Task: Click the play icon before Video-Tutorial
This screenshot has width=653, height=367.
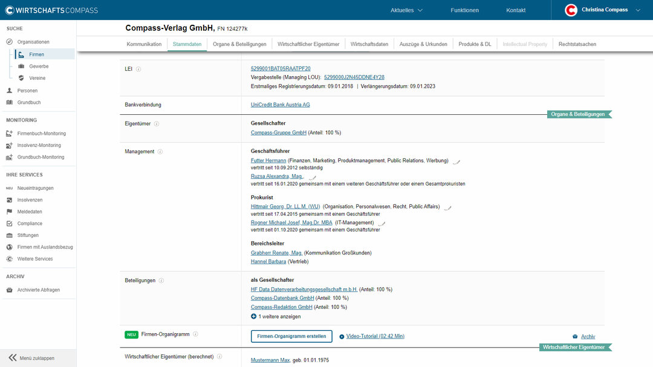Action: tap(342, 337)
